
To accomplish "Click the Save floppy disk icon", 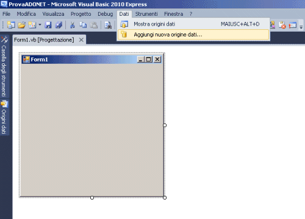I will [48, 25].
